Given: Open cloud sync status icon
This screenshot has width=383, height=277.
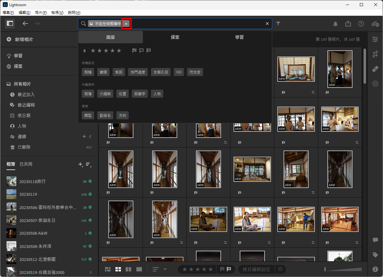Looking at the screenshot, I should 375,24.
